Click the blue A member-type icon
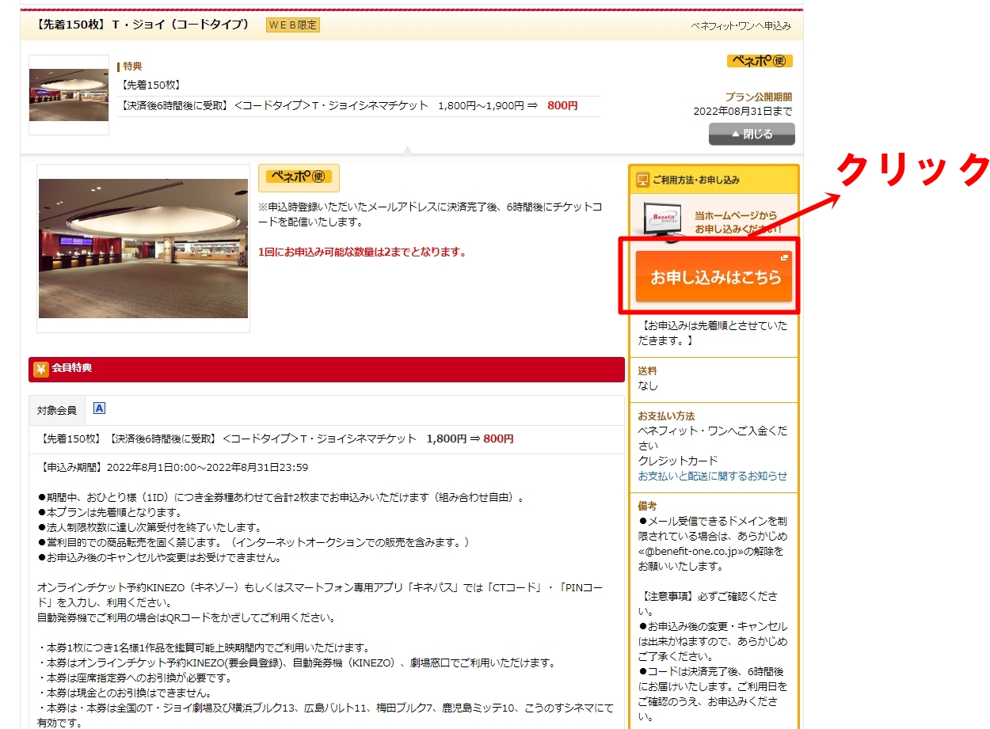990x729 pixels. tap(99, 408)
